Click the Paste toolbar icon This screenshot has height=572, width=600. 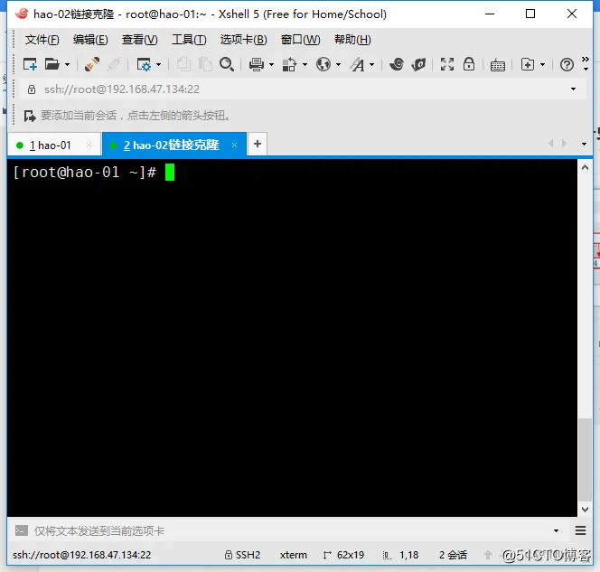click(205, 64)
